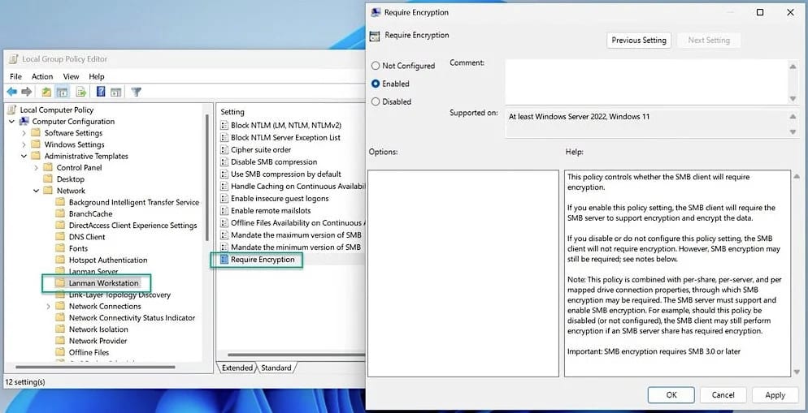Screen dimensions: 808x413
Task: Click inside the Comment text box
Action: tap(647, 82)
